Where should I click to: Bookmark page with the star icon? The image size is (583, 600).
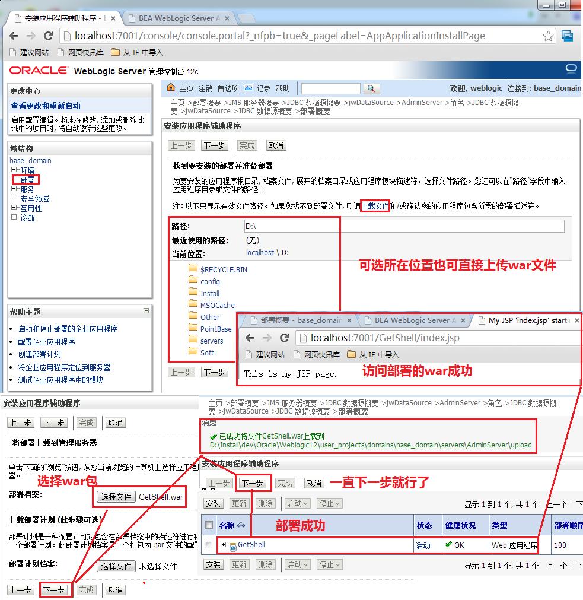tap(548, 36)
